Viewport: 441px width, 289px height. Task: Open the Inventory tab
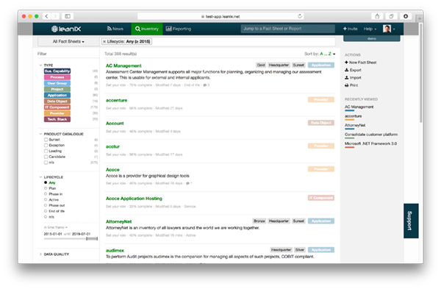tap(147, 29)
